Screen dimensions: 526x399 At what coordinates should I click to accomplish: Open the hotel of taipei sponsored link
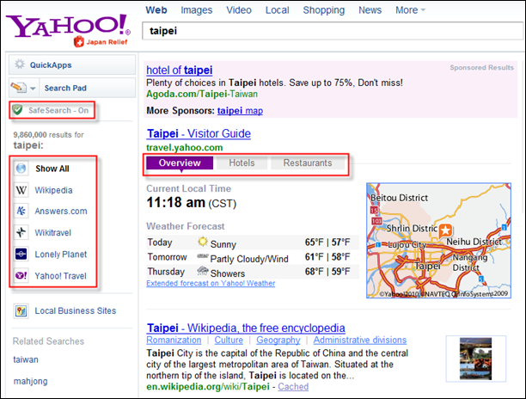[x=180, y=71]
